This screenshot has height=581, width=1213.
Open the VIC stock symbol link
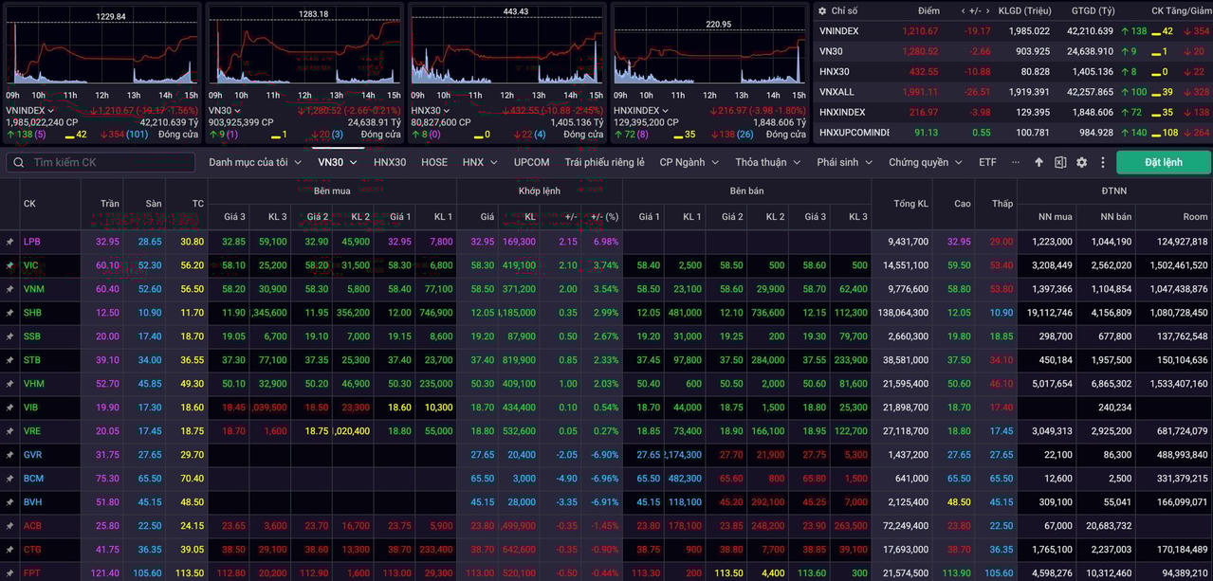31,265
